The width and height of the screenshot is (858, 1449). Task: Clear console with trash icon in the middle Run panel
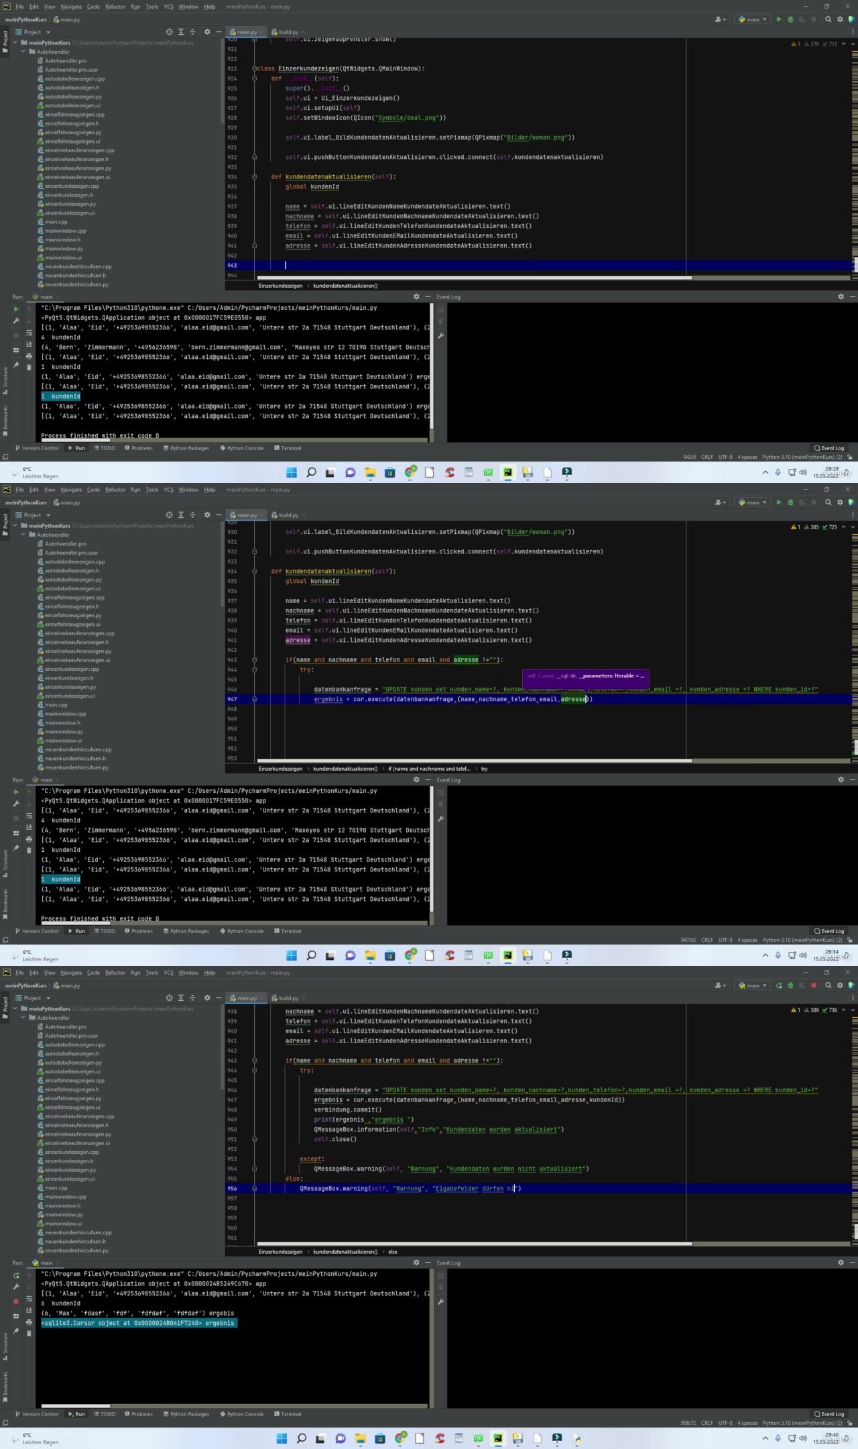tap(29, 850)
